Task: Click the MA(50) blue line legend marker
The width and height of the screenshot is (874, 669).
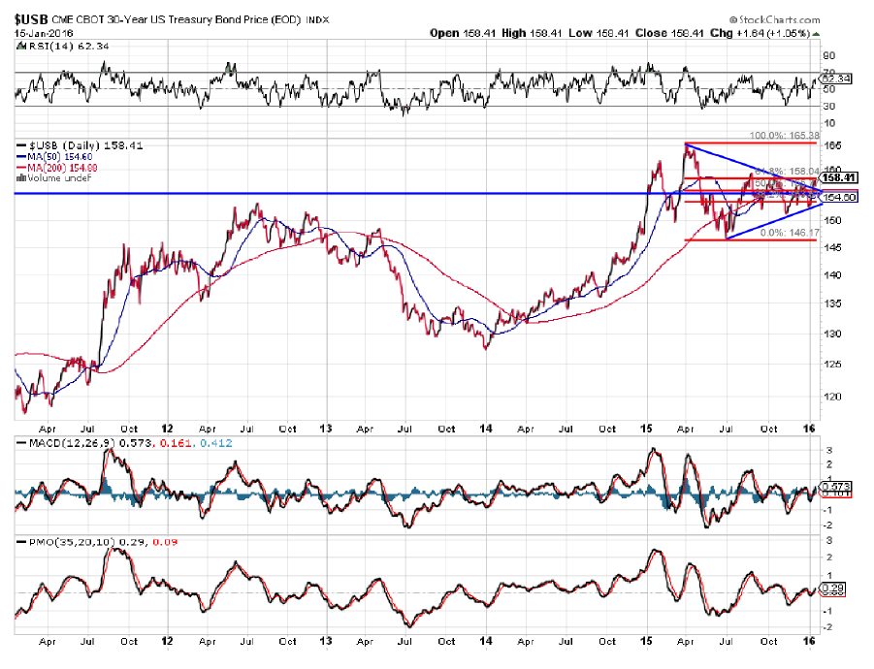Action: pos(21,157)
